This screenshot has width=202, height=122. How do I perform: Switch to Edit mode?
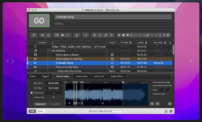(x=32, y=111)
